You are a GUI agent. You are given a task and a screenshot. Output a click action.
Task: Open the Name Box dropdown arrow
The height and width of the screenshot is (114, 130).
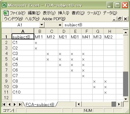42,25
